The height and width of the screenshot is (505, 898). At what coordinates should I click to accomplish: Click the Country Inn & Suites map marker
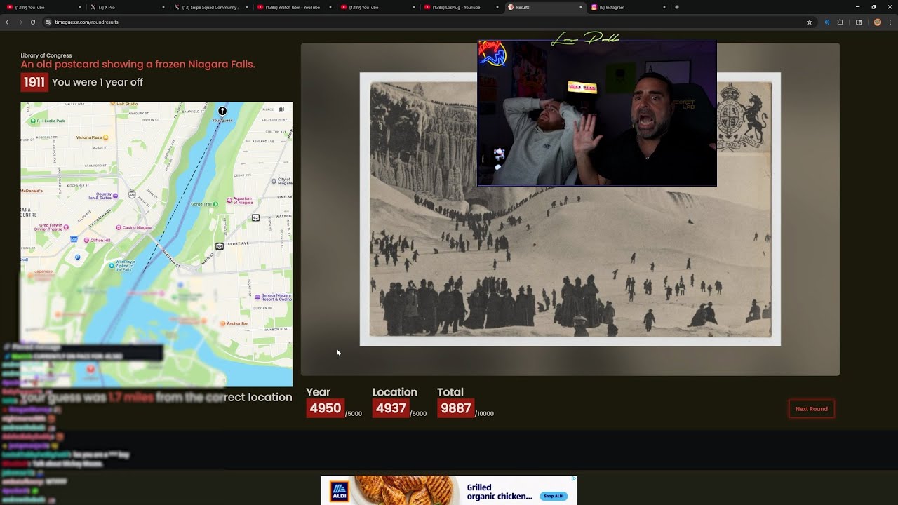pyautogui.click(x=115, y=196)
